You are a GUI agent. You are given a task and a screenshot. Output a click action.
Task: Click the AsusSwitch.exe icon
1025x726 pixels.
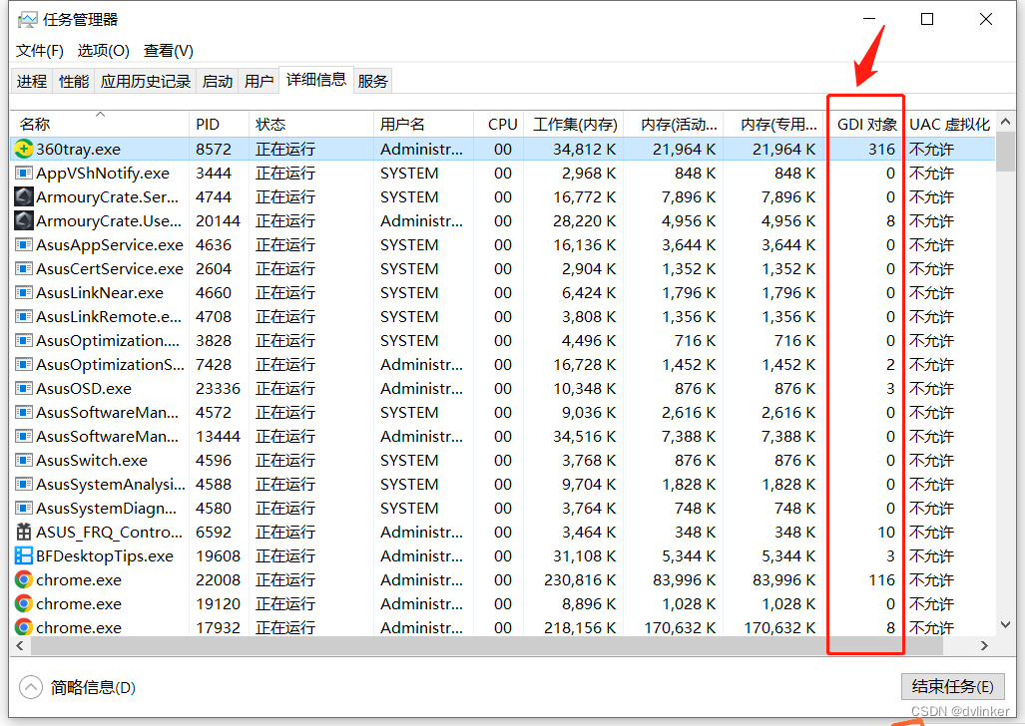click(24, 460)
